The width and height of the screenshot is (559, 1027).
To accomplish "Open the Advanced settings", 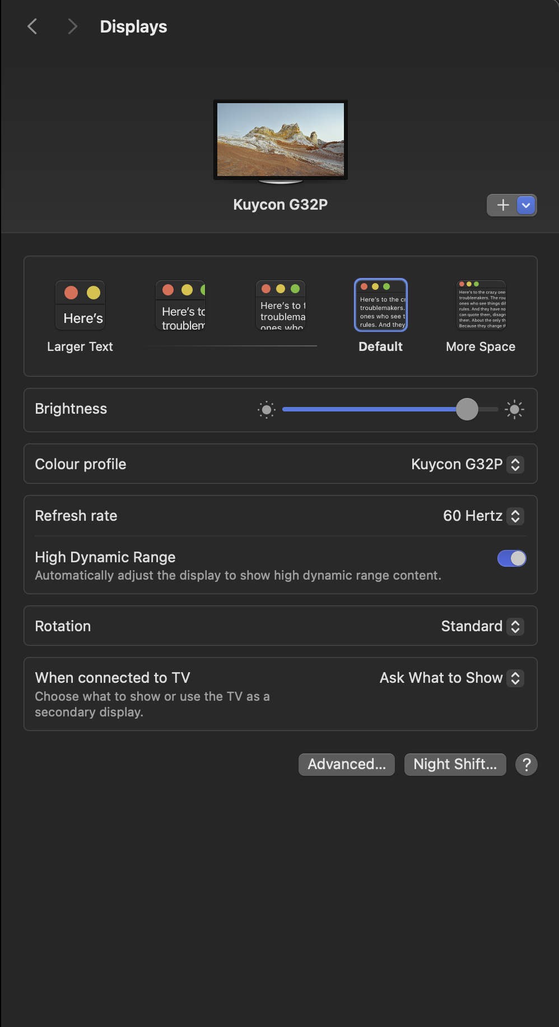I will pyautogui.click(x=346, y=764).
